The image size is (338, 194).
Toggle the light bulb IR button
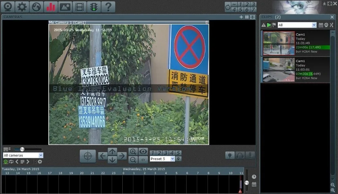[230, 155]
